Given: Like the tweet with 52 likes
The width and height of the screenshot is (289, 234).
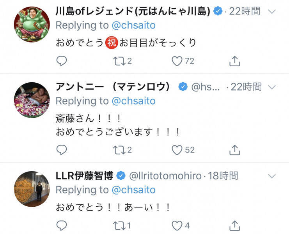Looking at the screenshot, I should point(177,149).
